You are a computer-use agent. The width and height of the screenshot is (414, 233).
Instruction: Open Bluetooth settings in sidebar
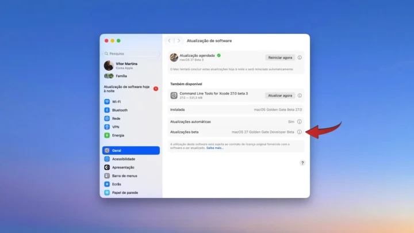tap(131, 110)
